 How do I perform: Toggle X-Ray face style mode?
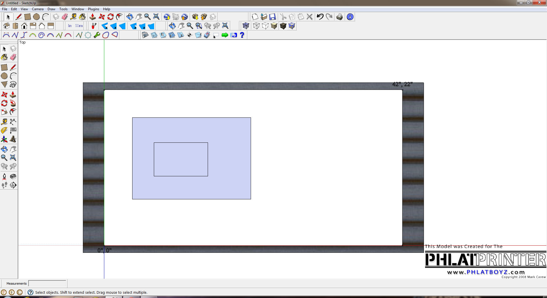point(246,26)
